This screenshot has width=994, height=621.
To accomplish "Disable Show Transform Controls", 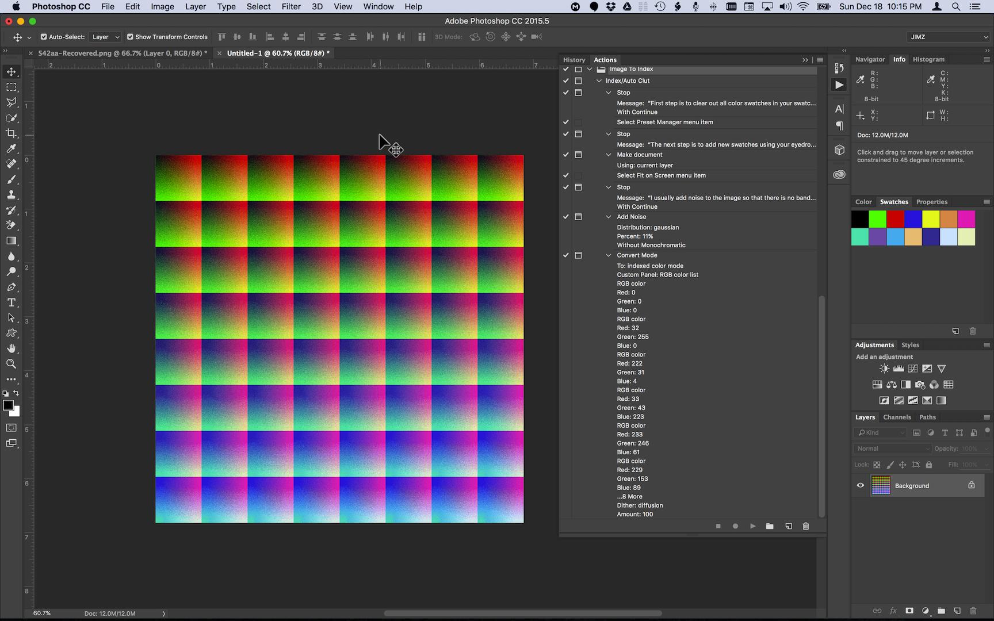I will pyautogui.click(x=131, y=37).
